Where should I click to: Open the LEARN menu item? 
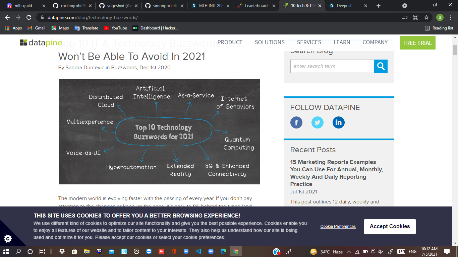(x=342, y=42)
